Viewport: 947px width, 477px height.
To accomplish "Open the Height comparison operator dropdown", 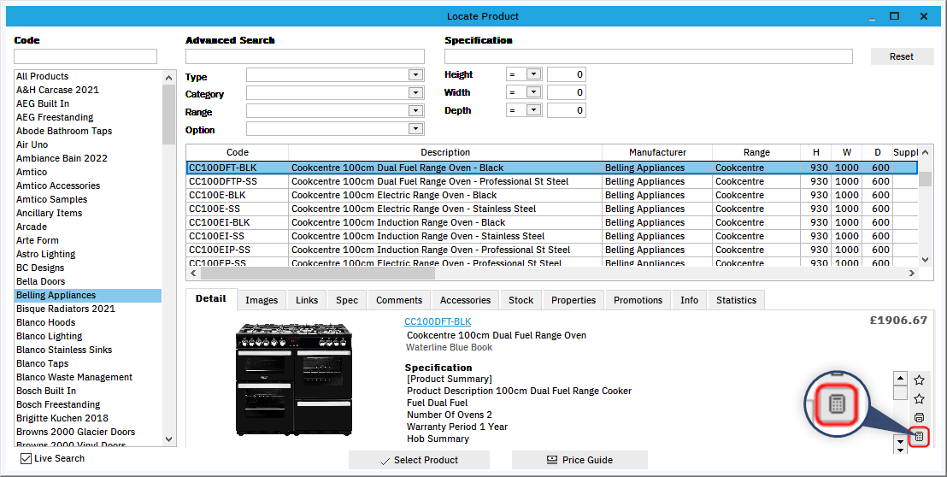I will [532, 74].
